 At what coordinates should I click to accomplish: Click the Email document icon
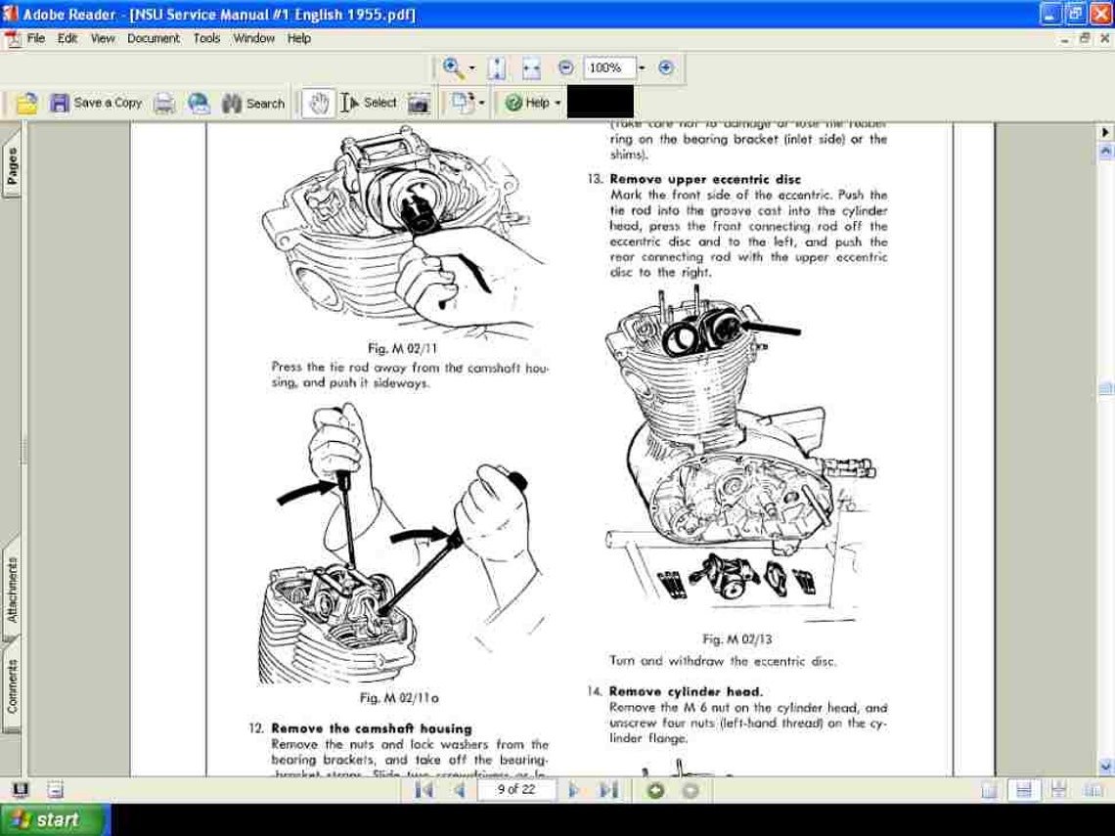(x=199, y=103)
